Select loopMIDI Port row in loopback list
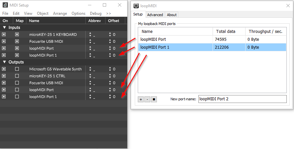 pyautogui.click(x=212, y=39)
